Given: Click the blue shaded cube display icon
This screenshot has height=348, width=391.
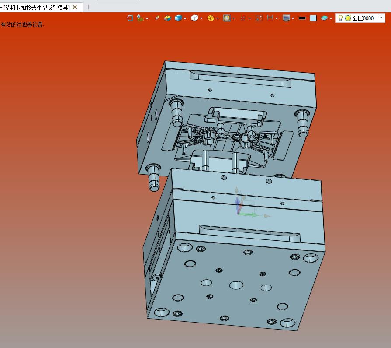Looking at the screenshot, I should 178,18.
